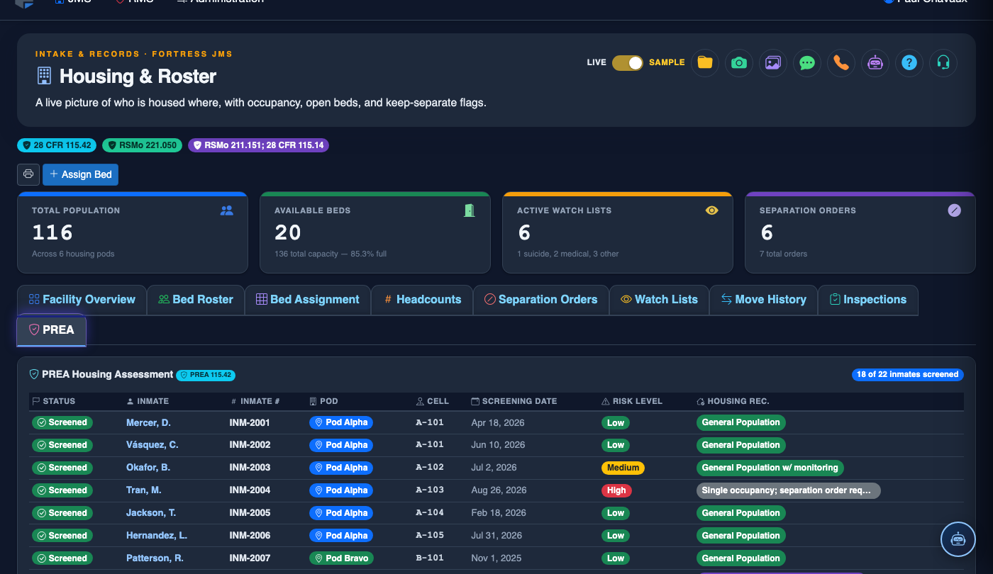Click the people icon on Total Population card
Viewport: 993px width, 574px height.
pyautogui.click(x=226, y=210)
